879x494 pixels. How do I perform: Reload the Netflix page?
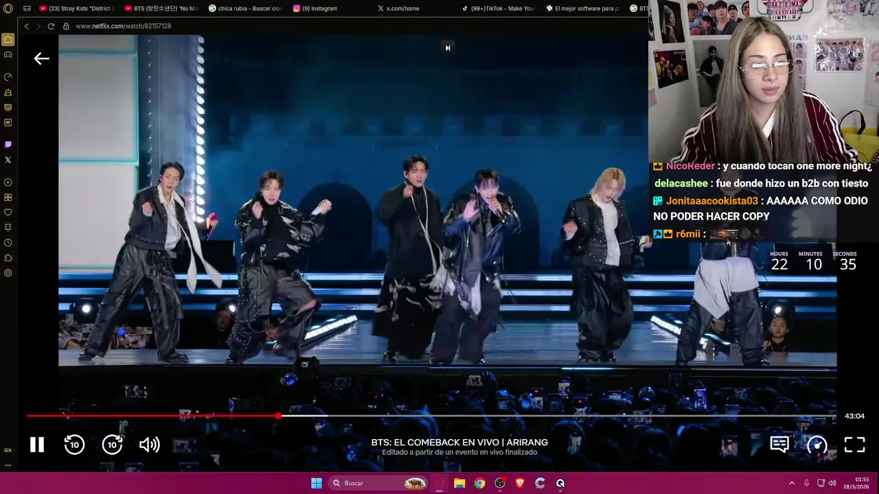pos(51,26)
